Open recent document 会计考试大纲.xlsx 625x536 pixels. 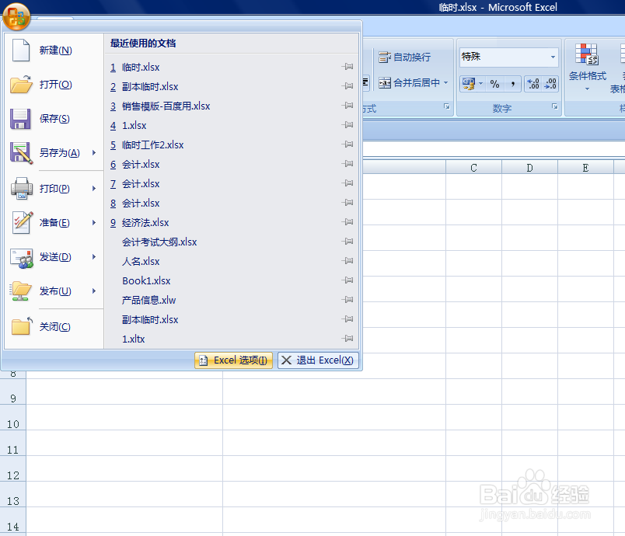coord(159,242)
